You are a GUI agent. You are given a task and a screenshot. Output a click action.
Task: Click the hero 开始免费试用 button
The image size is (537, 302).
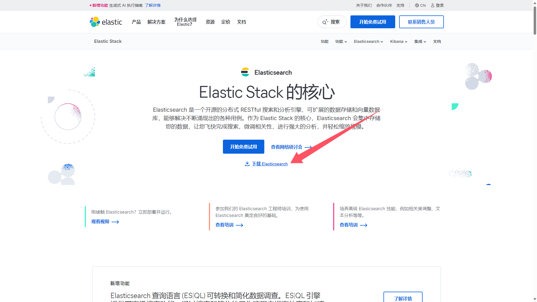(243, 147)
